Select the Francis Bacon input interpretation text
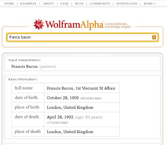167x145 pixels. [x=24, y=67]
